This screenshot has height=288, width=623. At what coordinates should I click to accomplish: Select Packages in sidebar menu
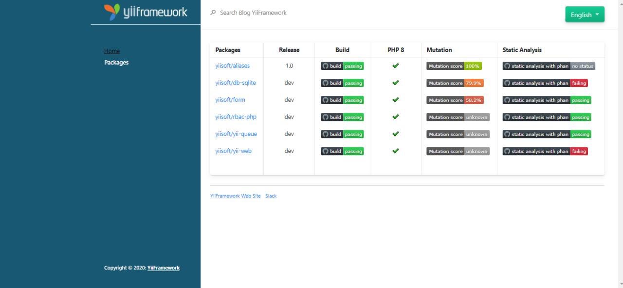(x=116, y=62)
